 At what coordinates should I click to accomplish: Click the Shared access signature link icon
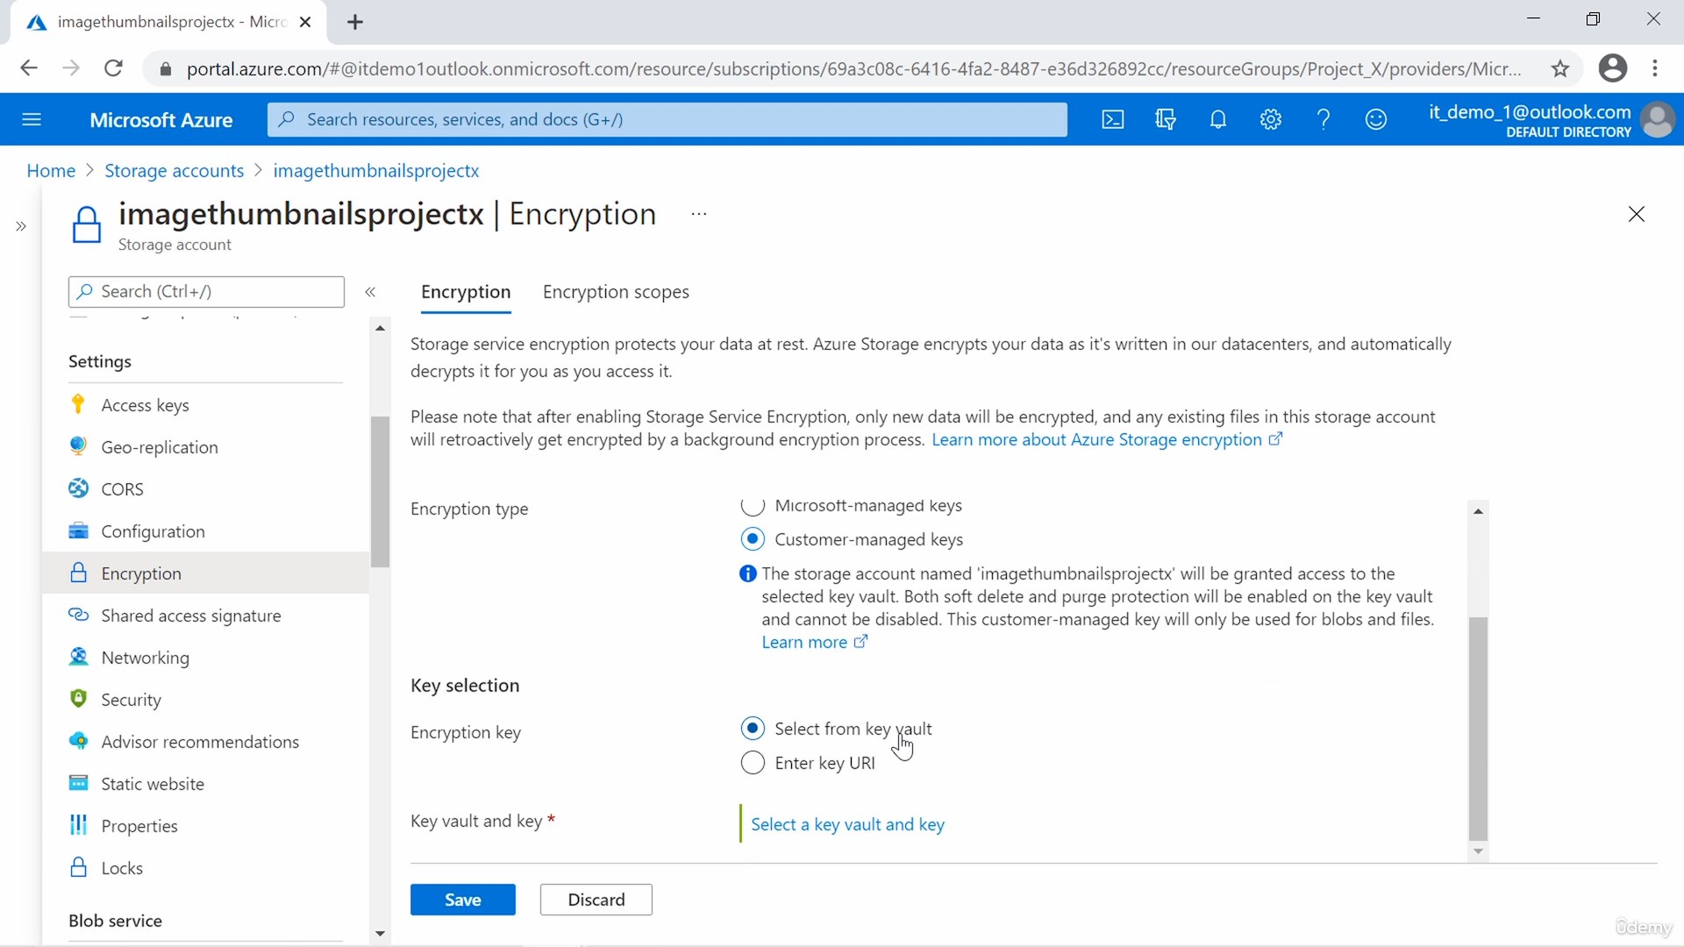[x=78, y=615]
